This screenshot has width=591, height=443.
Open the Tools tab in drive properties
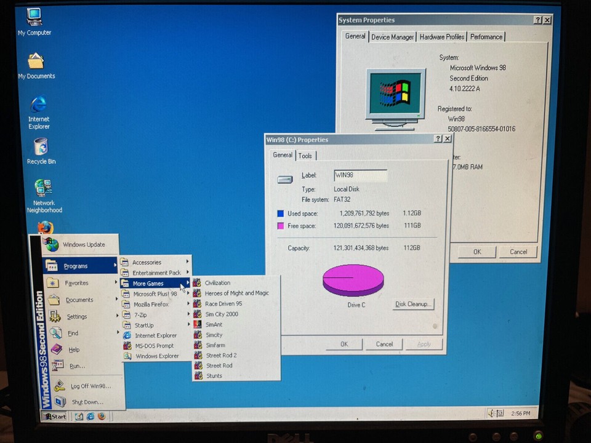(x=305, y=155)
